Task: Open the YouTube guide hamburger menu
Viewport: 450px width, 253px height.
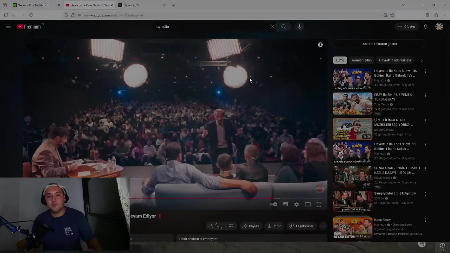Action: click(x=8, y=26)
